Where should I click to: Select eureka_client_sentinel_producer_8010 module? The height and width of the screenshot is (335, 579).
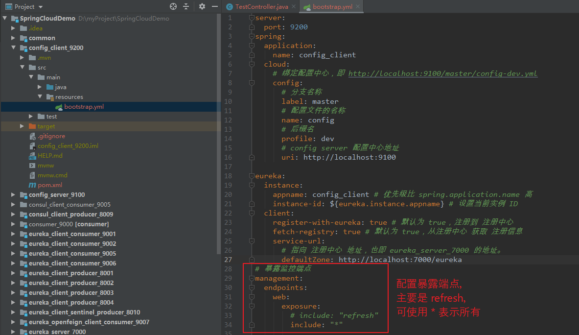pos(85,312)
